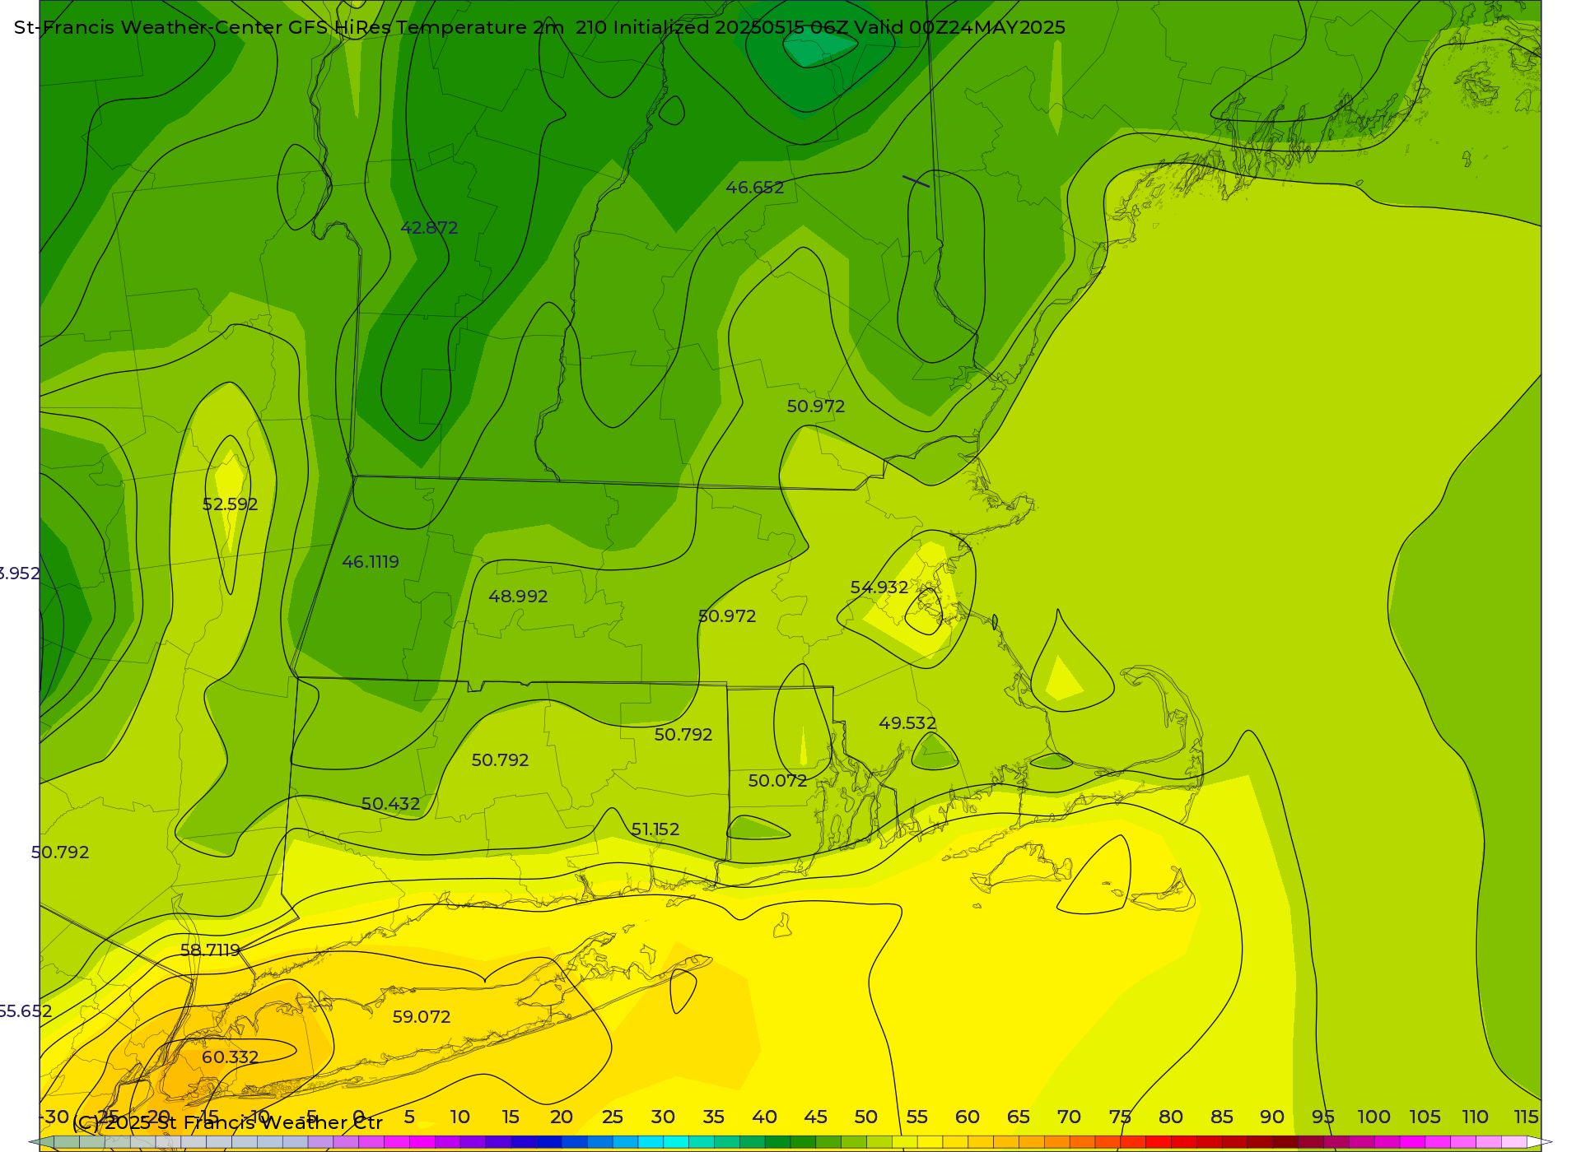Select the 58.7119 temperature label
Screen dimensions: 1581x1152
(210, 950)
